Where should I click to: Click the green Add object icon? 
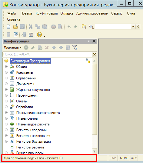click(x=26, y=48)
